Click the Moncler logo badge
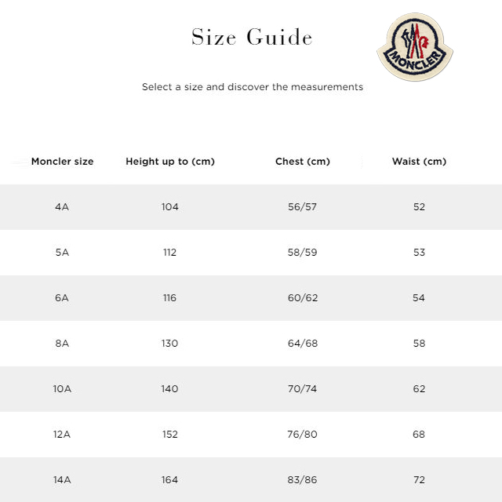 [415, 47]
